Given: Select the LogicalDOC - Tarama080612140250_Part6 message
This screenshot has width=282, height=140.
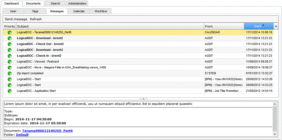Looking at the screenshot, I should click(138, 32).
